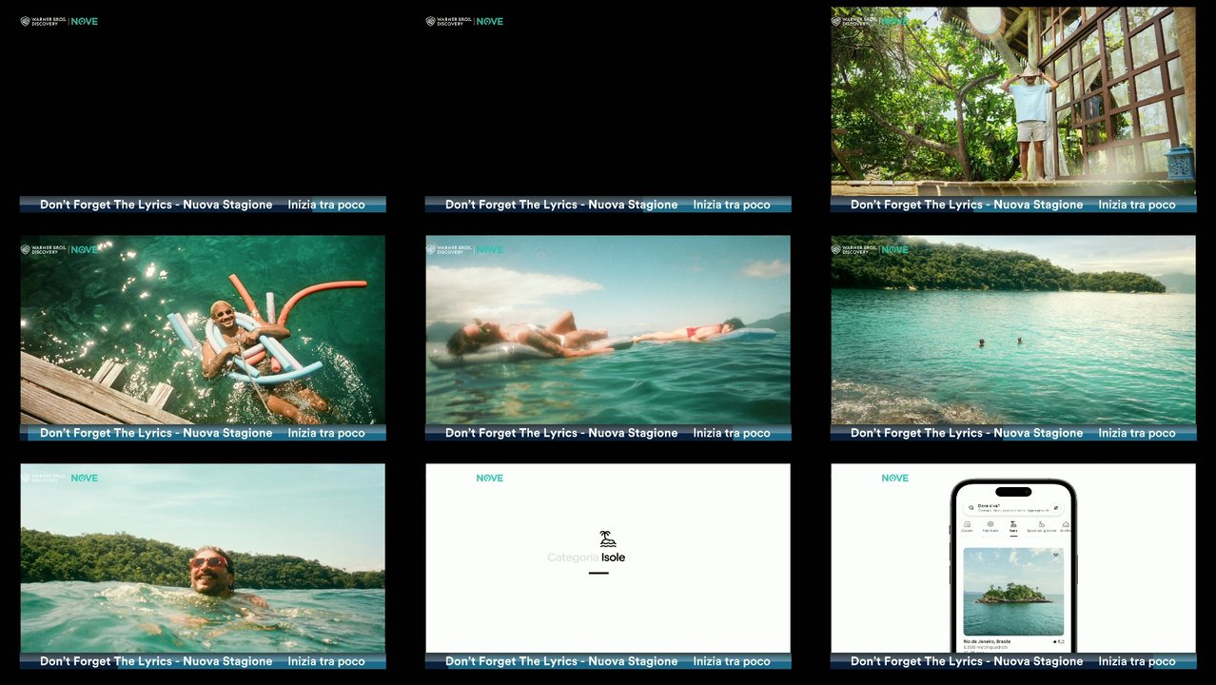Image resolution: width=1216 pixels, height=685 pixels.
Task: Click 'Don't Forget The Lyrics' banner under Categoria Isole frame
Action: pyautogui.click(x=561, y=661)
